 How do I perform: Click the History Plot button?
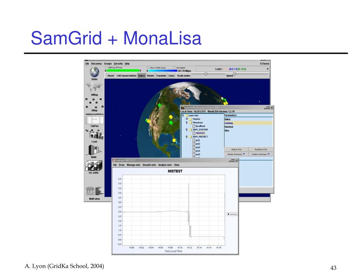(236, 149)
